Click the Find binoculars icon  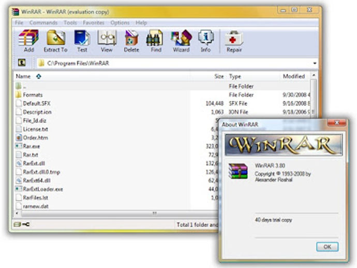155,38
